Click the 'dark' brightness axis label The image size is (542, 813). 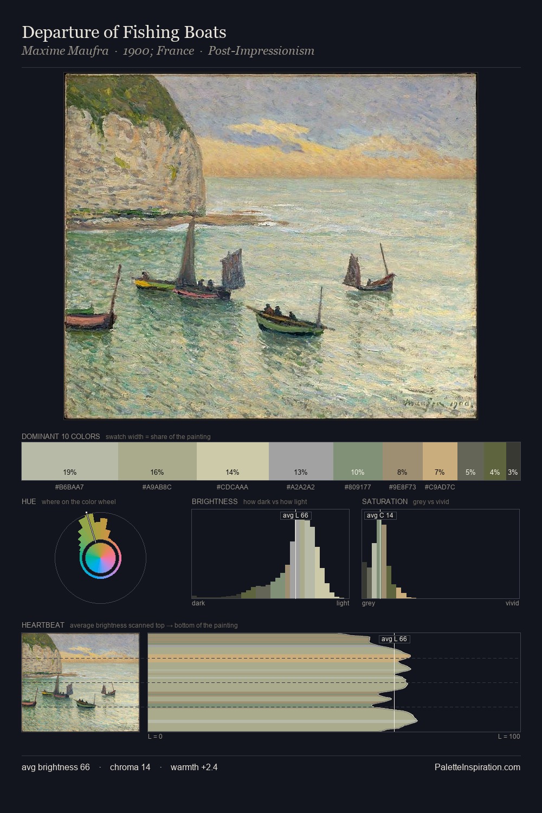(198, 603)
